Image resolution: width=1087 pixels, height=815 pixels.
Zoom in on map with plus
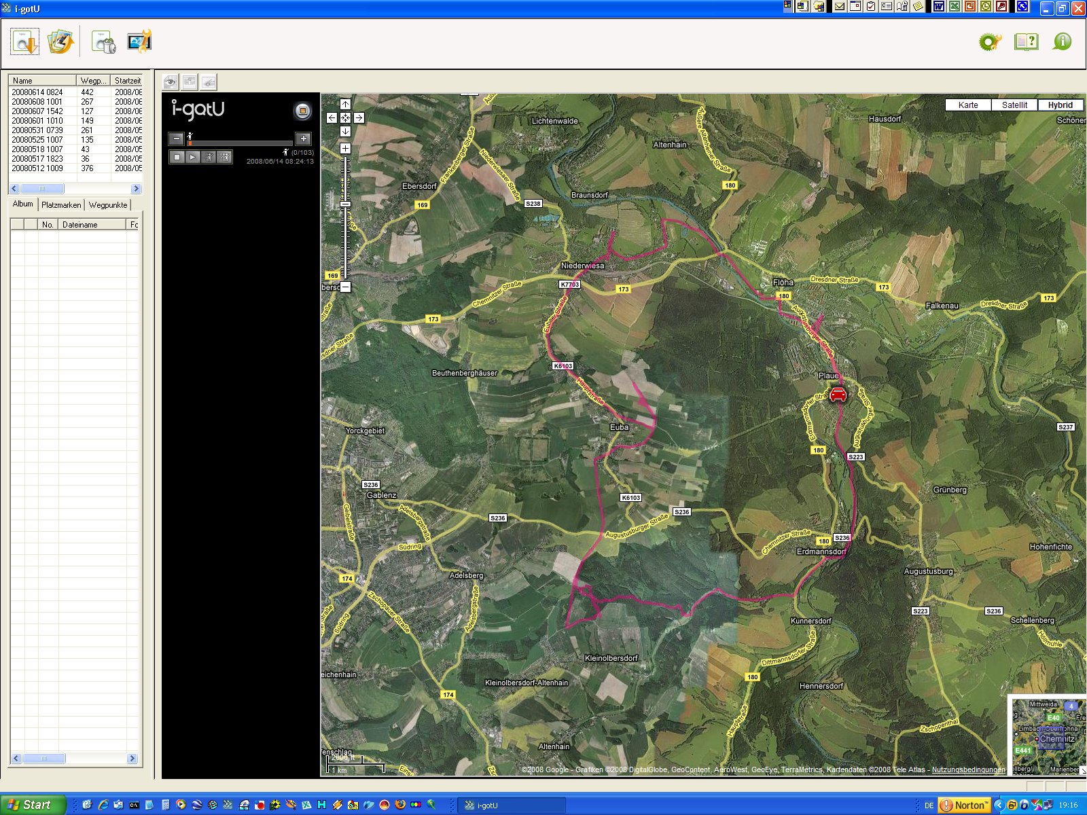tap(345, 148)
